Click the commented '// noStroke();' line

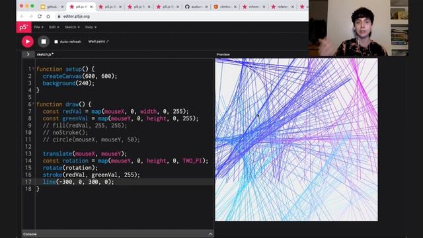coord(65,132)
